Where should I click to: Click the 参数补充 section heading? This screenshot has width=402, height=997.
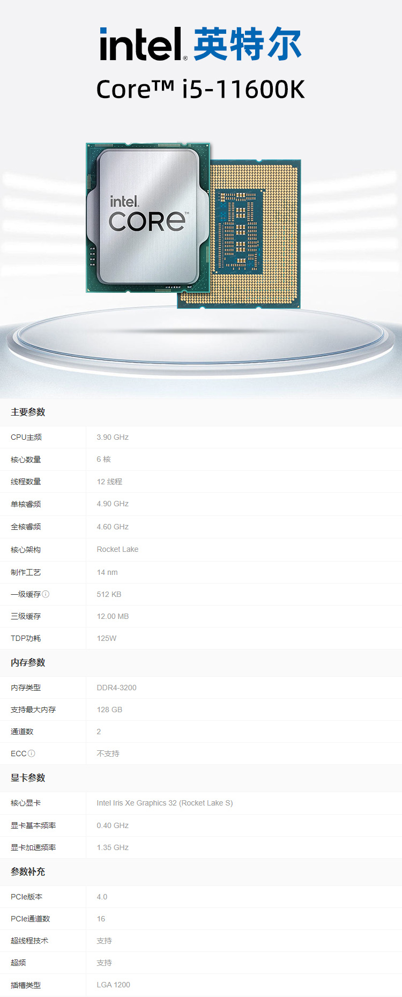point(28,872)
